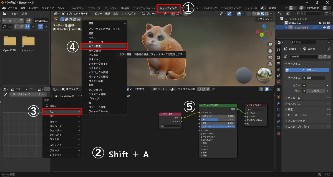Click the viewport pan hand gizmo
This screenshot has width=333, height=177.
[270, 51]
